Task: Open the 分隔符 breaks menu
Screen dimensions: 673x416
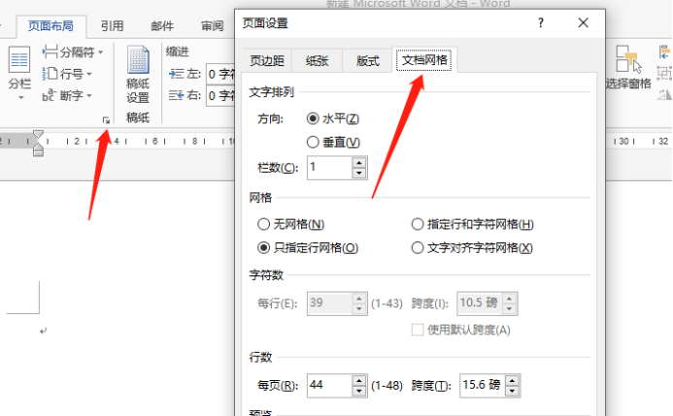Action: point(73,52)
